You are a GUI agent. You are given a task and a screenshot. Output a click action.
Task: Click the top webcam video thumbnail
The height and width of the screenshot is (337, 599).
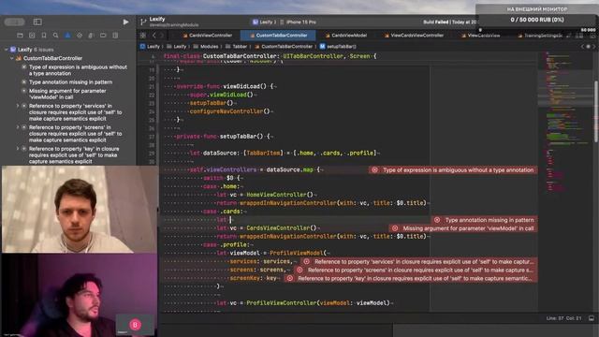click(x=79, y=209)
